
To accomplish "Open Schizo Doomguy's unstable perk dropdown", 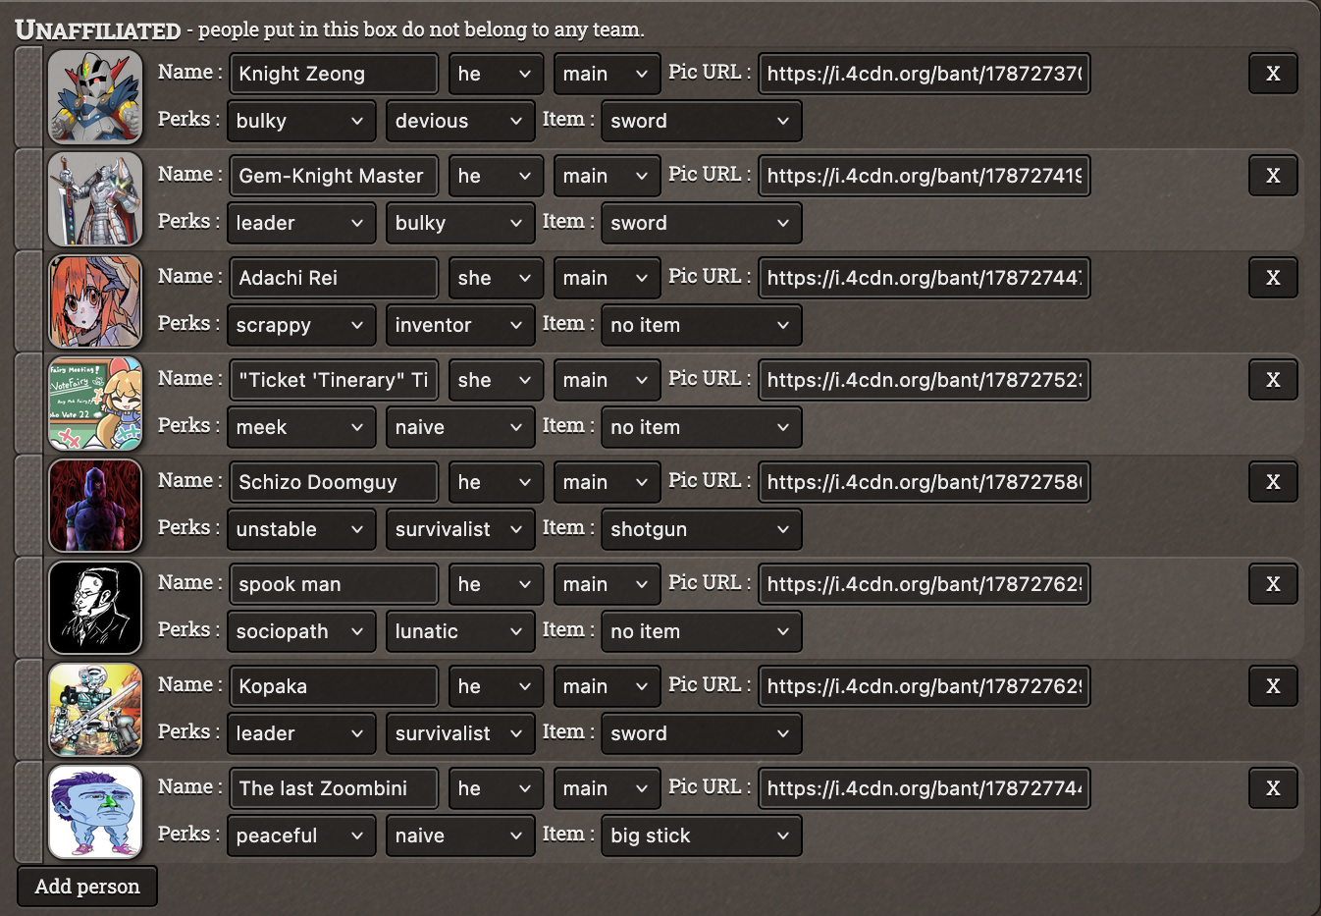I will click(301, 529).
